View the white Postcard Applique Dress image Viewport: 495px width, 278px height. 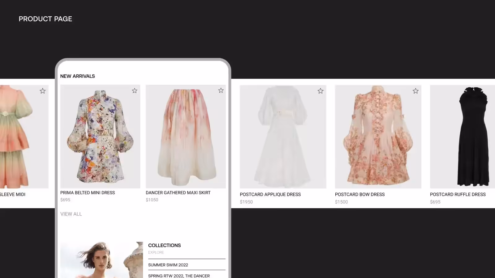[283, 137]
